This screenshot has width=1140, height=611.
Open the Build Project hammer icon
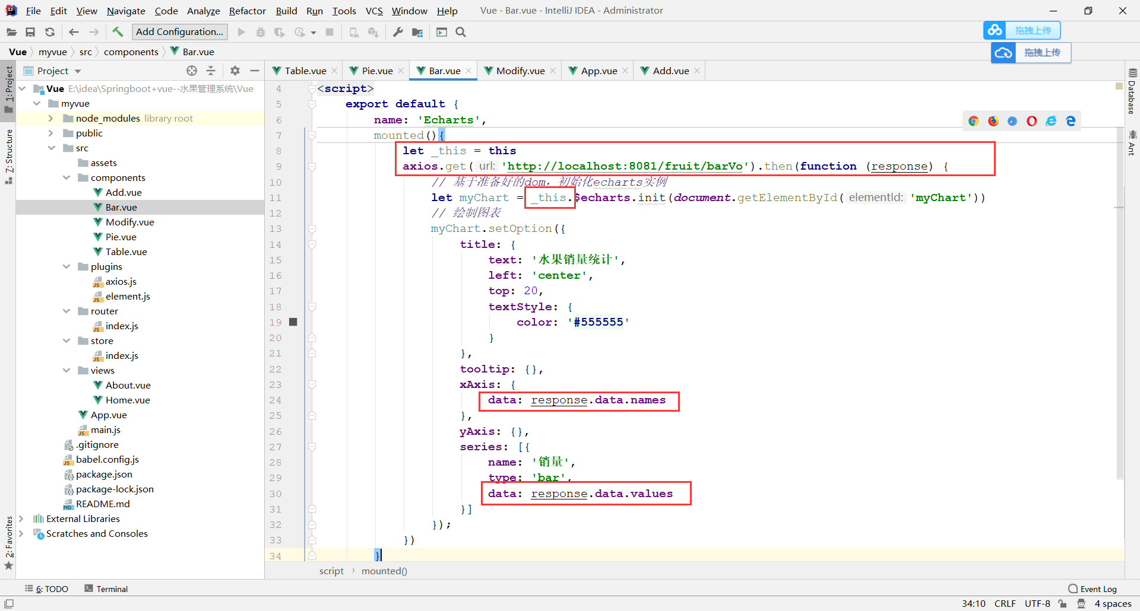pos(117,32)
